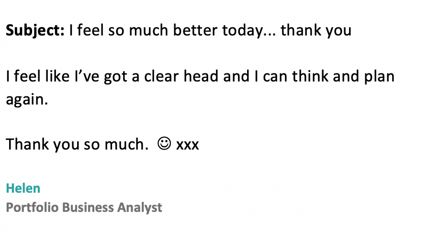Click the word 'plan' in the body
Viewport: 428px width, 232px height.
click(380, 77)
